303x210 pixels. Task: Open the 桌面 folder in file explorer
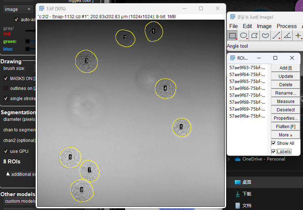246,182
